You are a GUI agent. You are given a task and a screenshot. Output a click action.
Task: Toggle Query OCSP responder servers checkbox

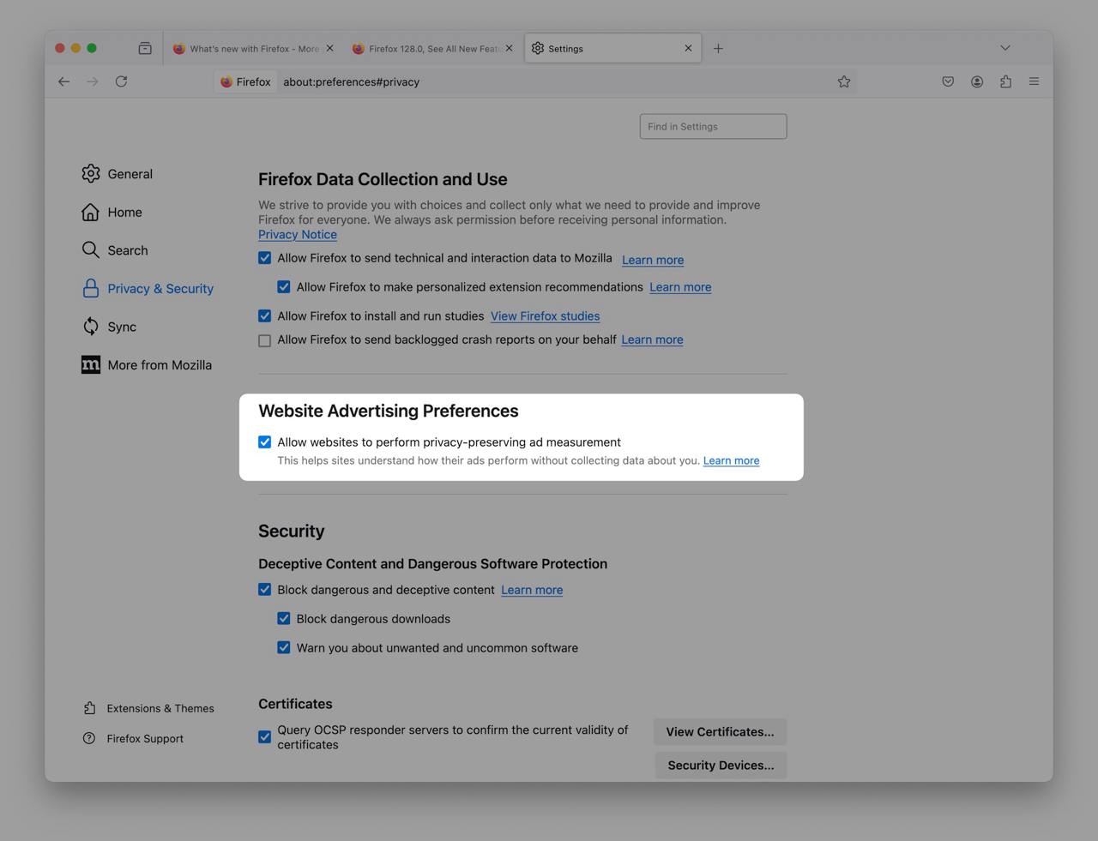[265, 736]
